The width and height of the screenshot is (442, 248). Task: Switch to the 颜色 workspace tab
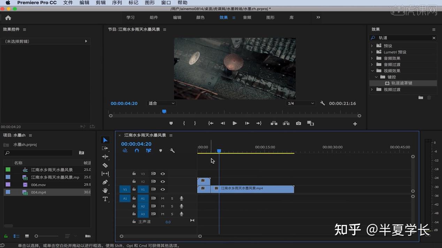tap(200, 17)
